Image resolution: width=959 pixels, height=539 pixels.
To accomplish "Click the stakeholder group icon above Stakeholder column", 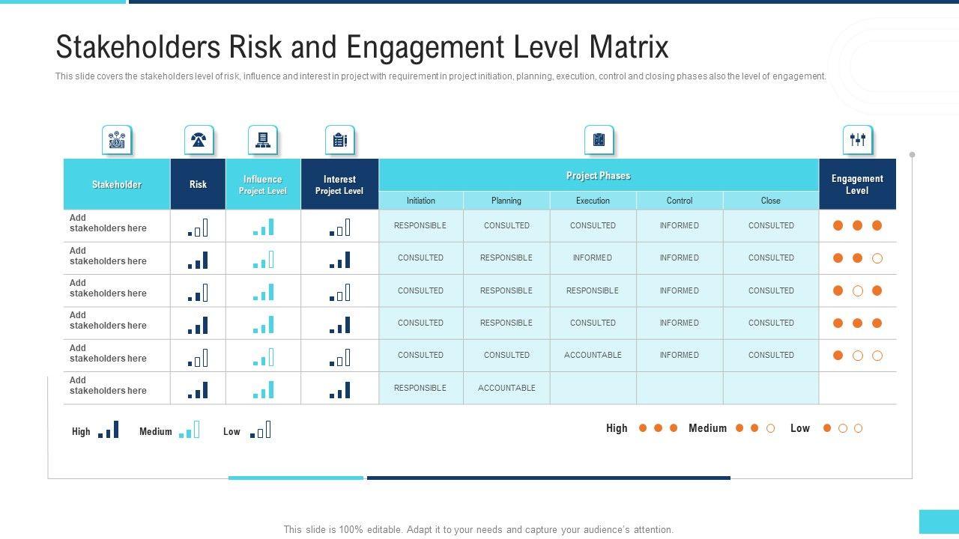I will pos(117,140).
